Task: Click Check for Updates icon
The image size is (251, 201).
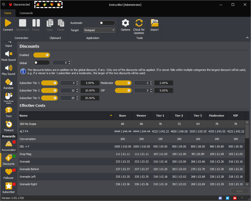Action: click(x=139, y=23)
